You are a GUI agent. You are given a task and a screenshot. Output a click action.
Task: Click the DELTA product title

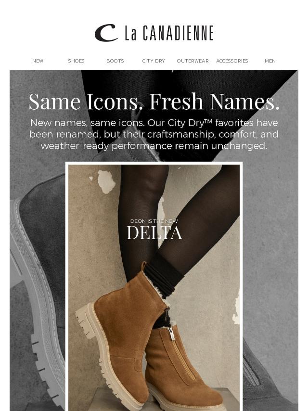tap(154, 233)
